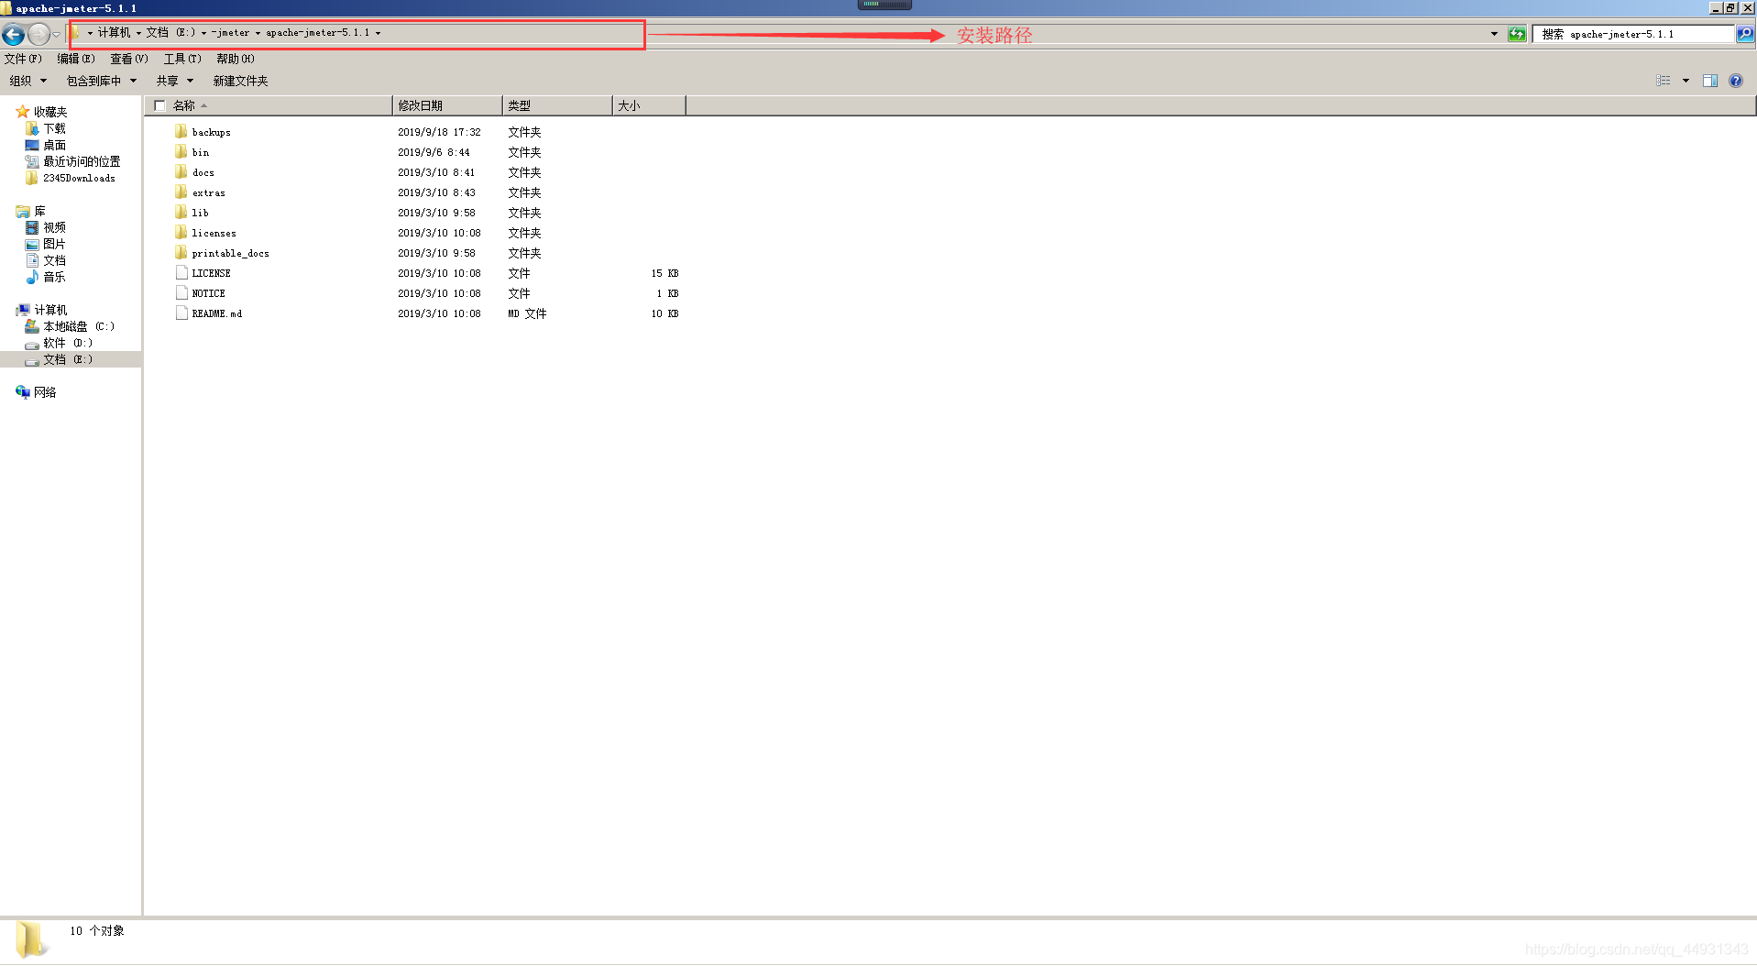The width and height of the screenshot is (1757, 966).
Task: Open the address bar history dropdown arrow
Action: click(x=1494, y=34)
